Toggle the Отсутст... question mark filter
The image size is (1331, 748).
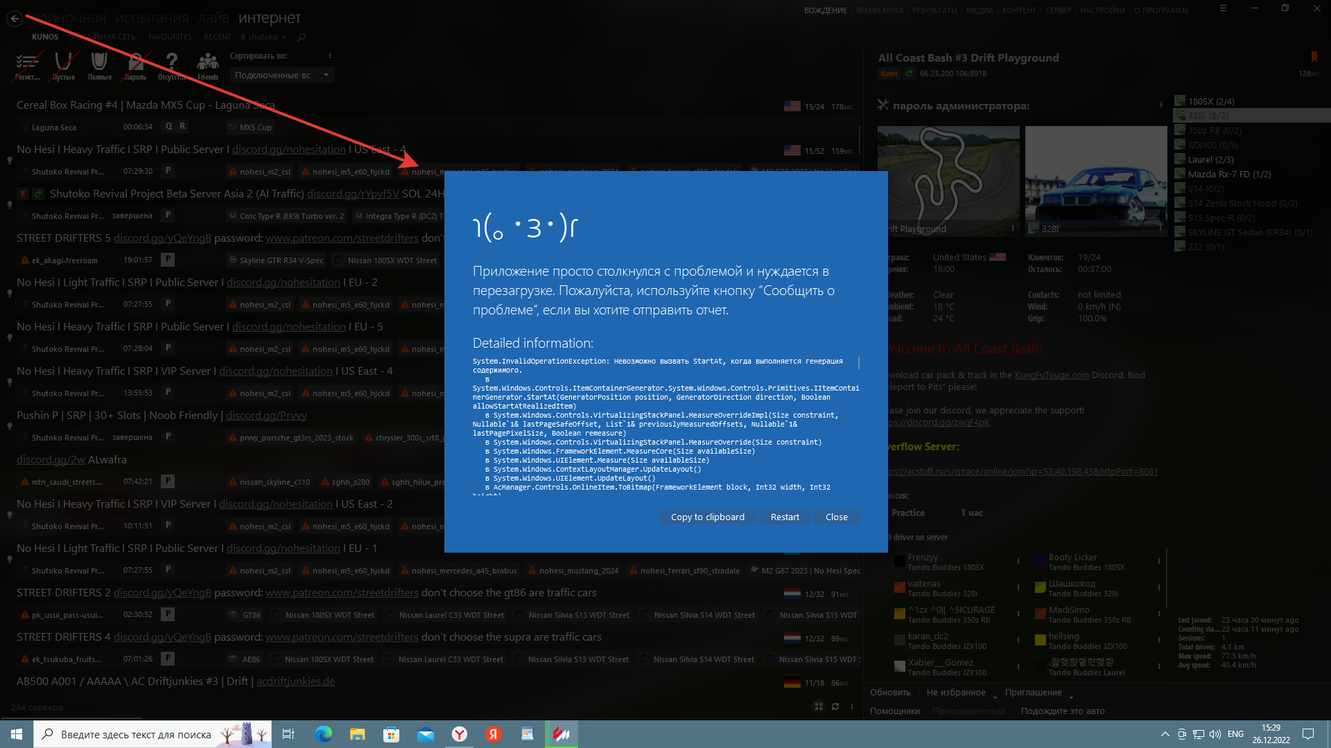point(171,66)
